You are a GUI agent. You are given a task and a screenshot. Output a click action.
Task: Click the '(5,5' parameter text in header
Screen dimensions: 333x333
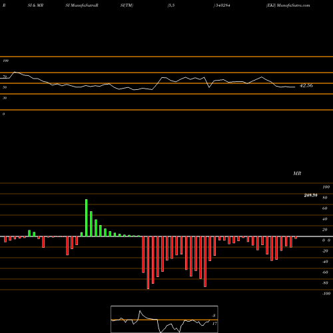point(171,5)
